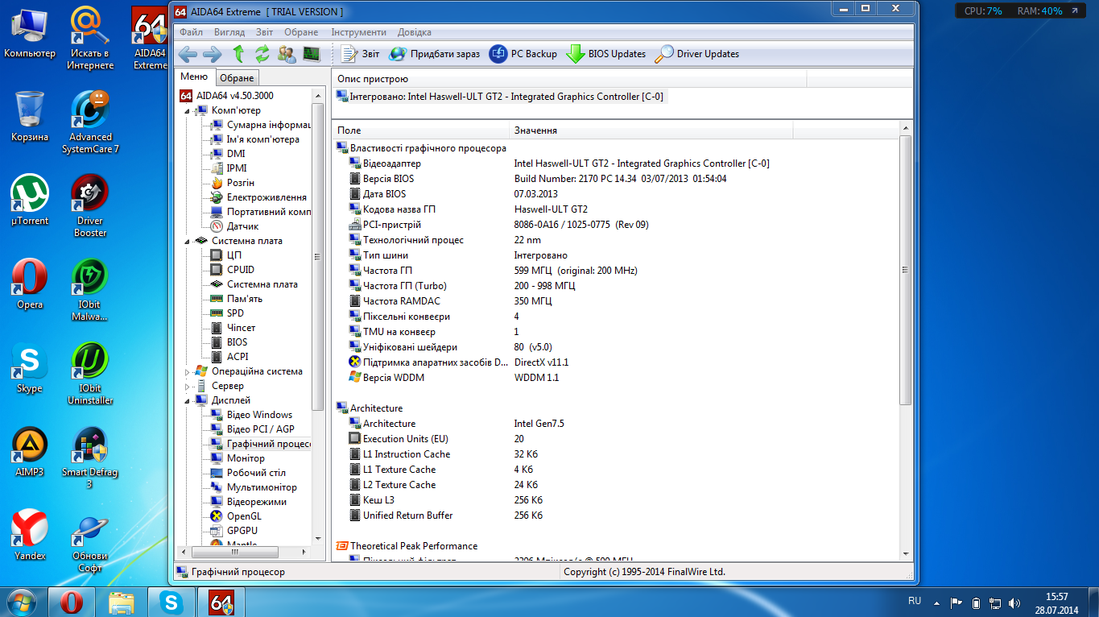Viewport: 1099px width, 617px height.
Task: Select OpenGL in the tree
Action: [243, 516]
